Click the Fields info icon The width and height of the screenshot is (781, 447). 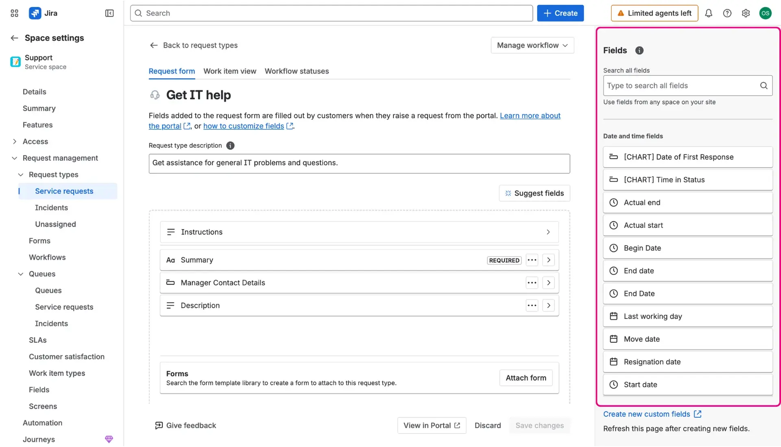pos(639,50)
